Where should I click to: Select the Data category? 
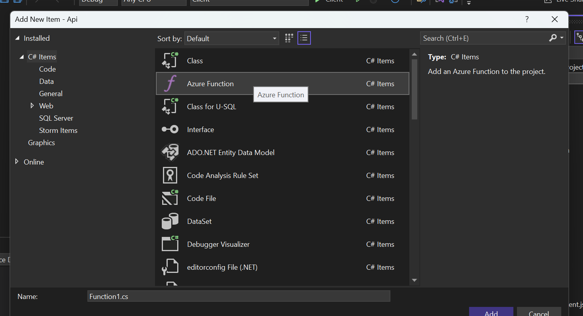[46, 81]
